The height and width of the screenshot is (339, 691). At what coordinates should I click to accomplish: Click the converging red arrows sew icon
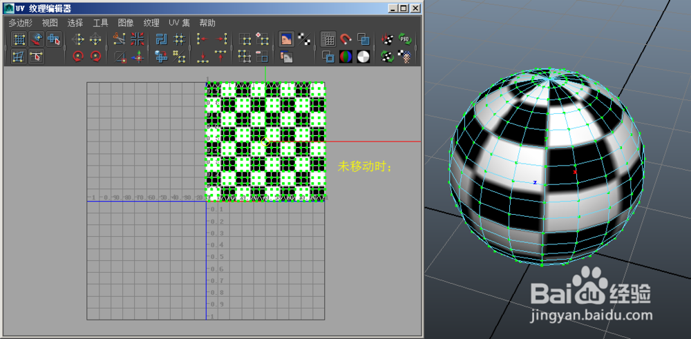tap(137, 39)
